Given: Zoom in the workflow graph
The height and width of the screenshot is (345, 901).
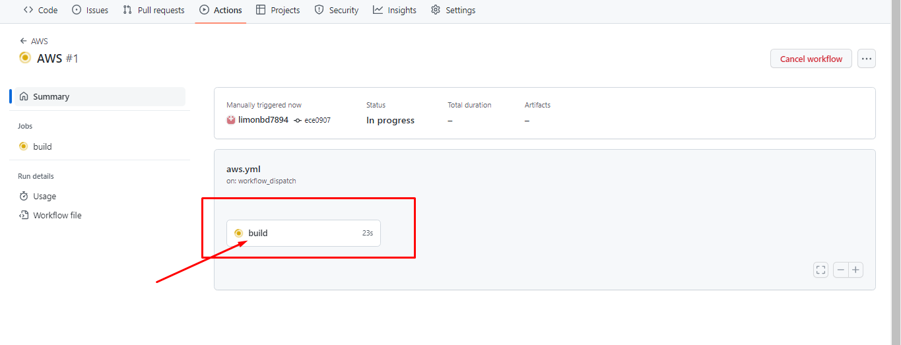Looking at the screenshot, I should [856, 270].
